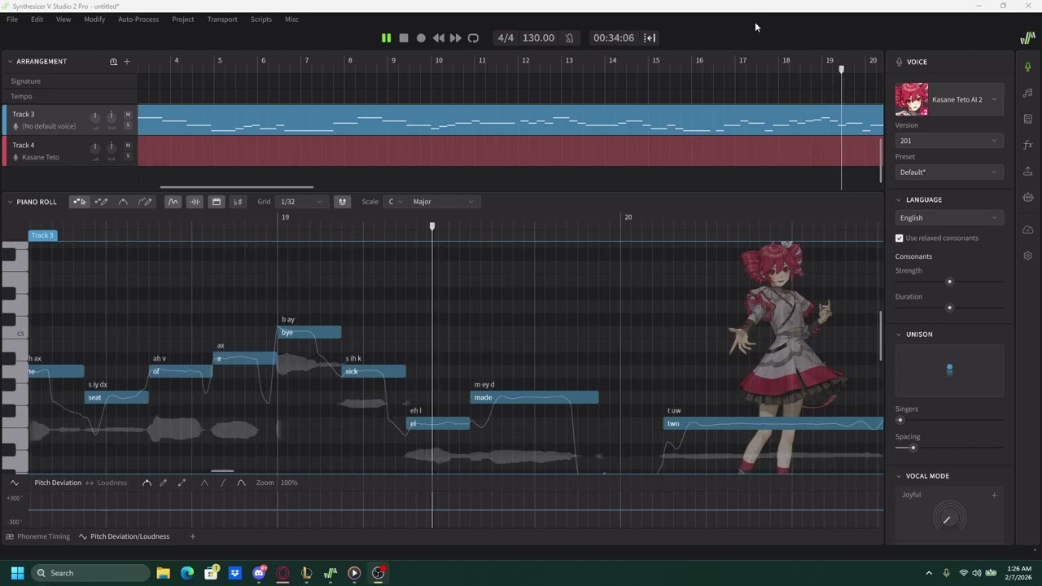Screen dimensions: 1042x586
Task: Select the Pitch Deviation/Loudness tab
Action: tap(125, 536)
